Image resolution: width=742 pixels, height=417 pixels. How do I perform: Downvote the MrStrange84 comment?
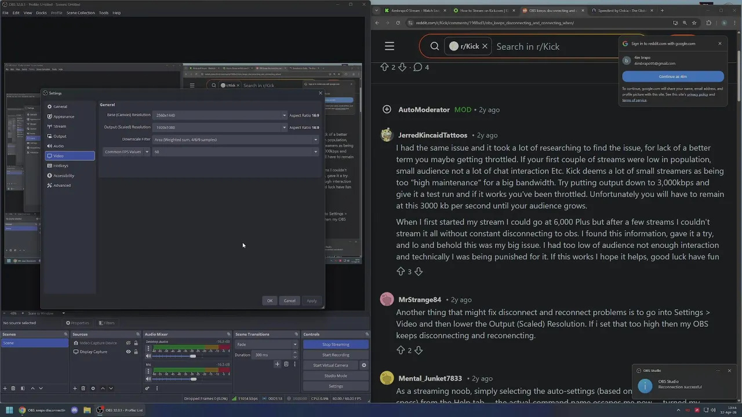419,350
